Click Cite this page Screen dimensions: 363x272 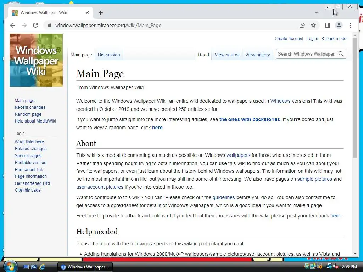(x=28, y=190)
